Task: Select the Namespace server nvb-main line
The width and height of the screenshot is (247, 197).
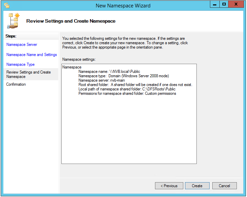Action: pos(102,80)
